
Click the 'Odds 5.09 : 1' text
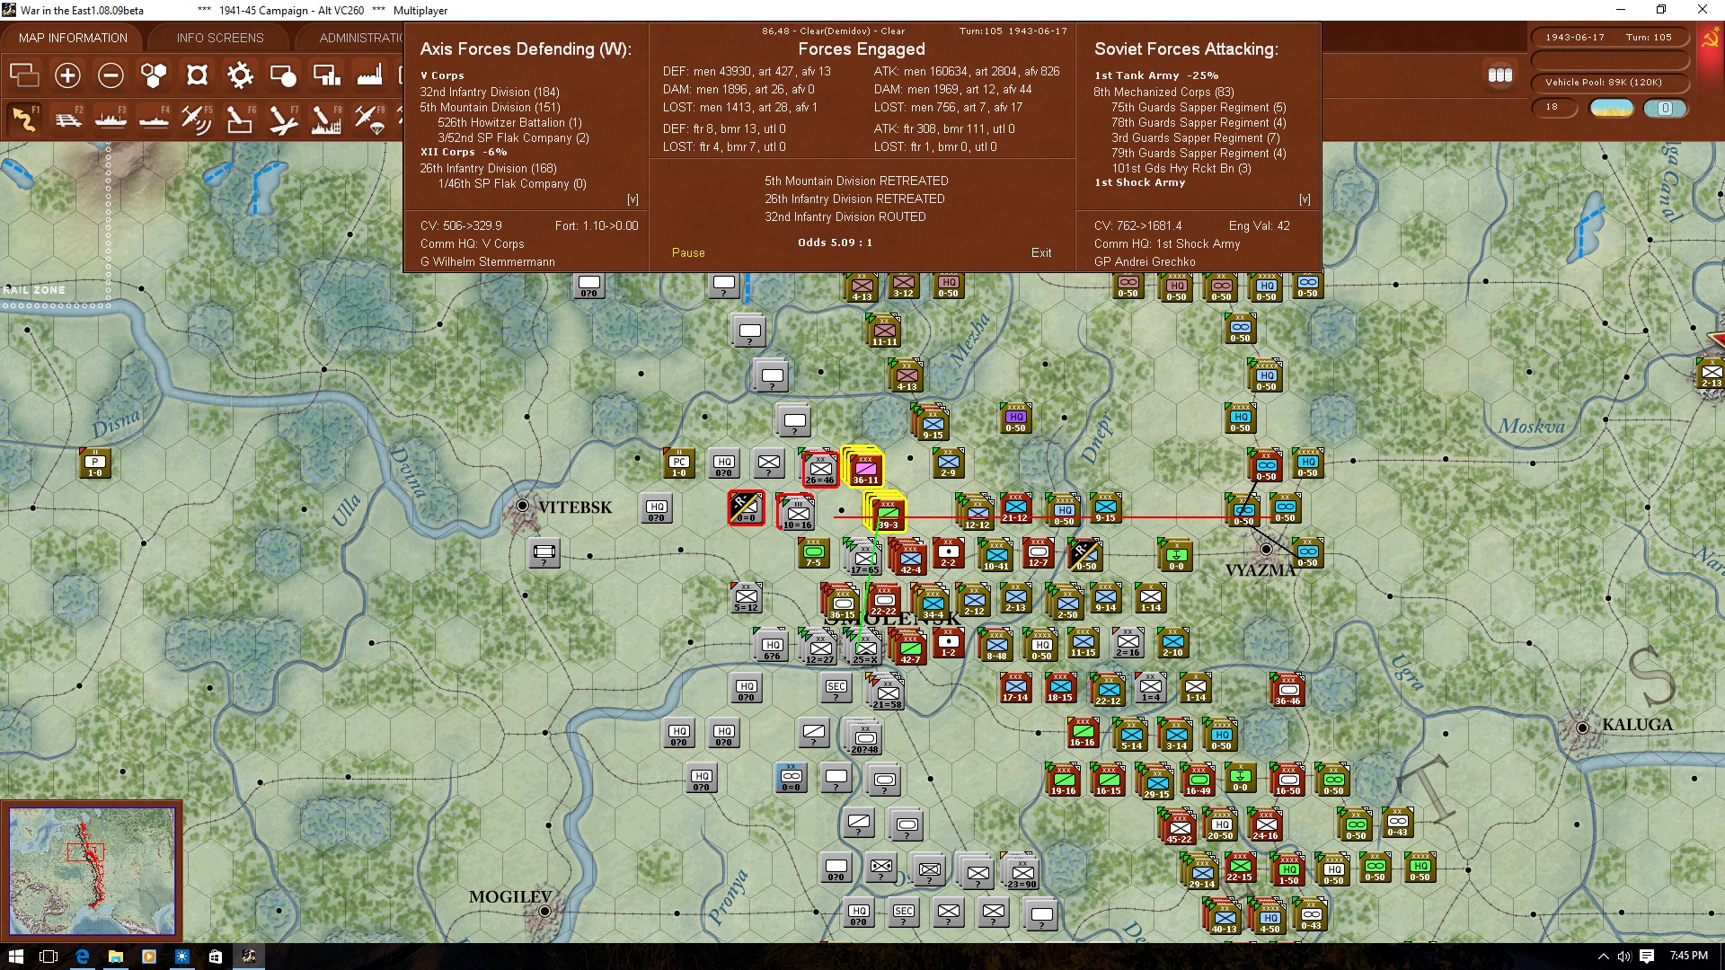[x=835, y=242]
